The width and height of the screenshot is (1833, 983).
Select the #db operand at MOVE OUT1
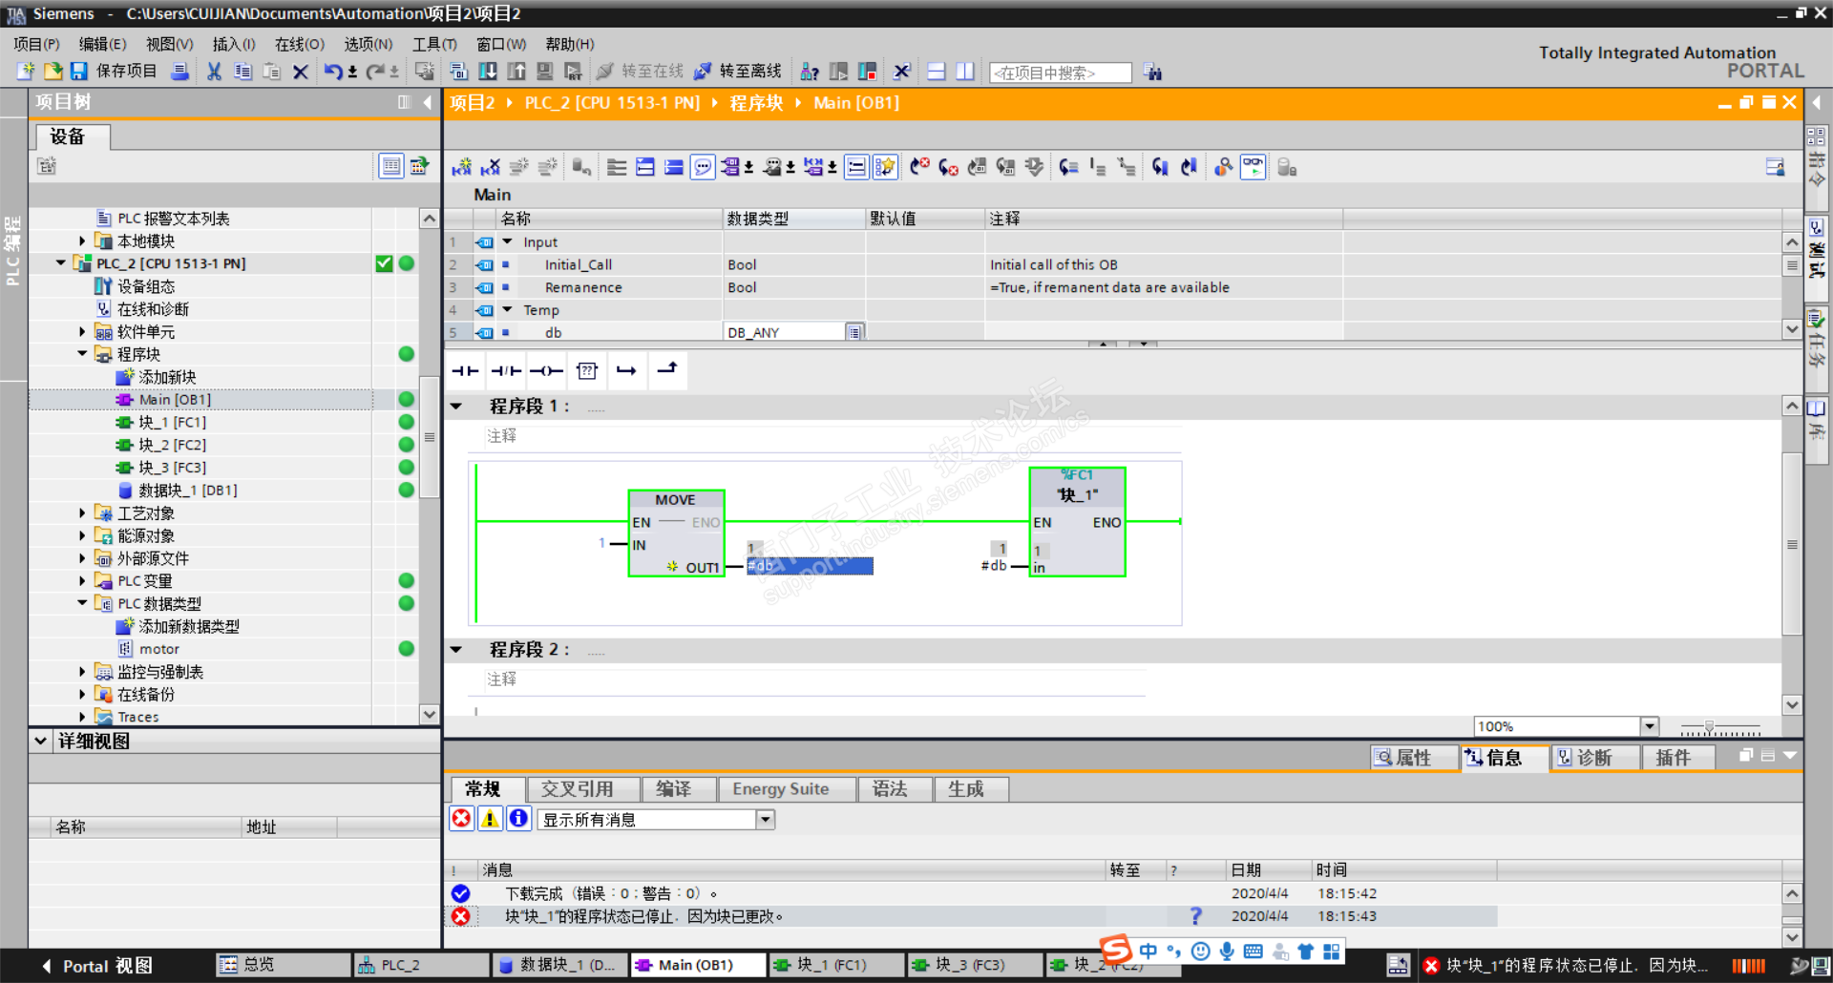click(810, 566)
